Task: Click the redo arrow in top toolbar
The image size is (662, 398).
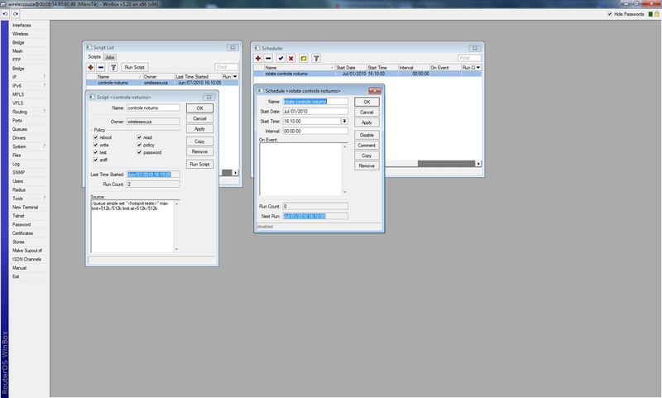Action: pyautogui.click(x=15, y=14)
